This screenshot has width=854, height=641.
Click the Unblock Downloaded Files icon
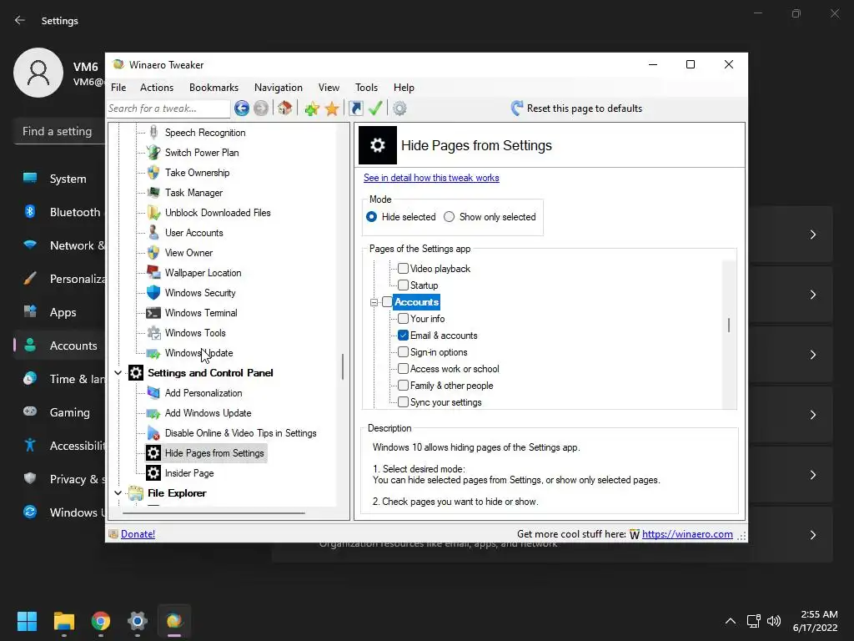153,213
